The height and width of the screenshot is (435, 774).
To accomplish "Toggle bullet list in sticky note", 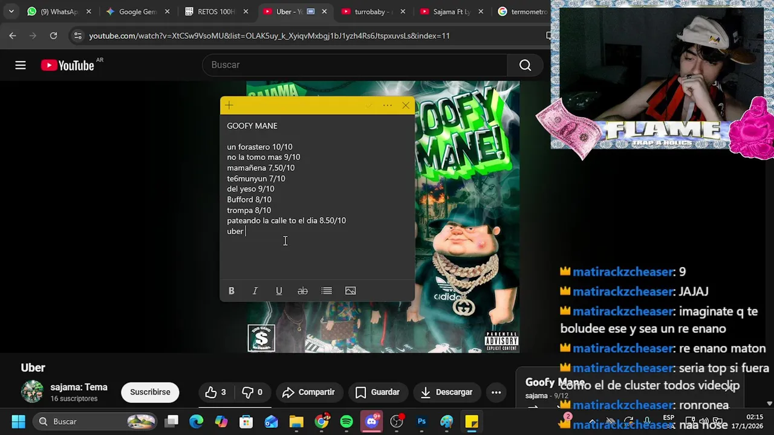I will (327, 291).
